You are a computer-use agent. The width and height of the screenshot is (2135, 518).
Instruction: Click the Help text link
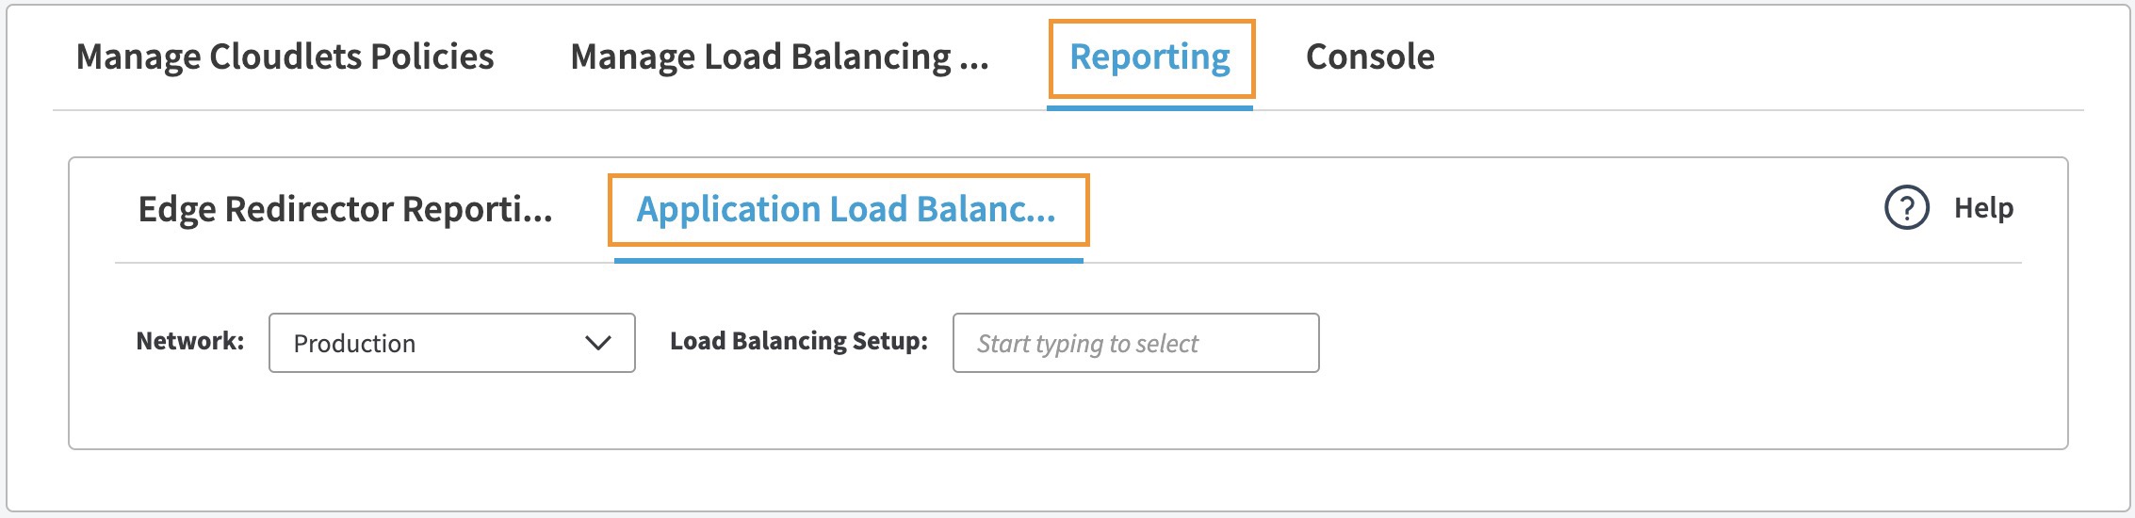click(x=1983, y=208)
